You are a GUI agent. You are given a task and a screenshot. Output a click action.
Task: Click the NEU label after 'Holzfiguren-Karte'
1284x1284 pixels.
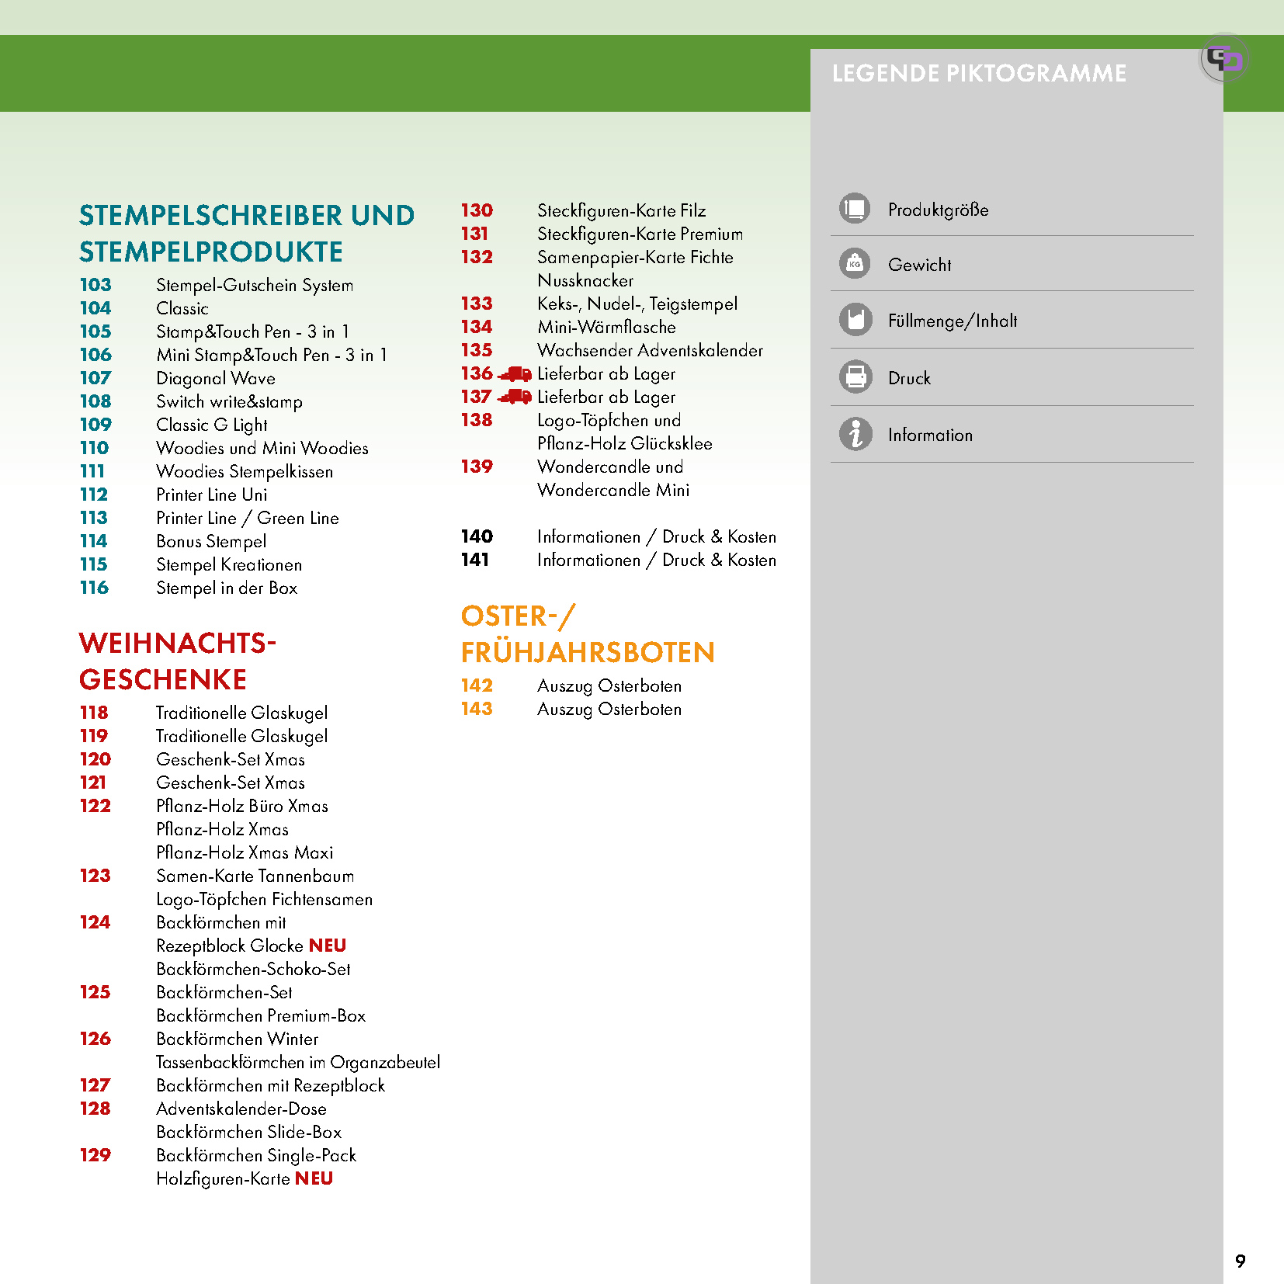click(314, 1178)
